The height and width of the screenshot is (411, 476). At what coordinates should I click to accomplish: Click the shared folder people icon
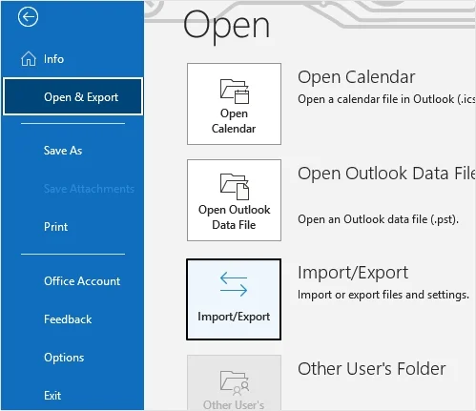tap(235, 382)
